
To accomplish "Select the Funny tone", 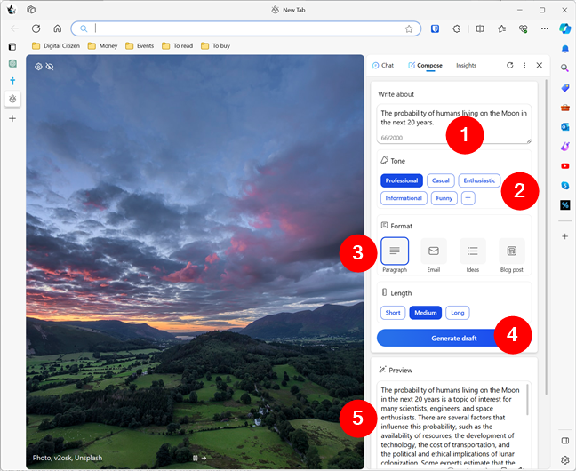I will point(444,198).
